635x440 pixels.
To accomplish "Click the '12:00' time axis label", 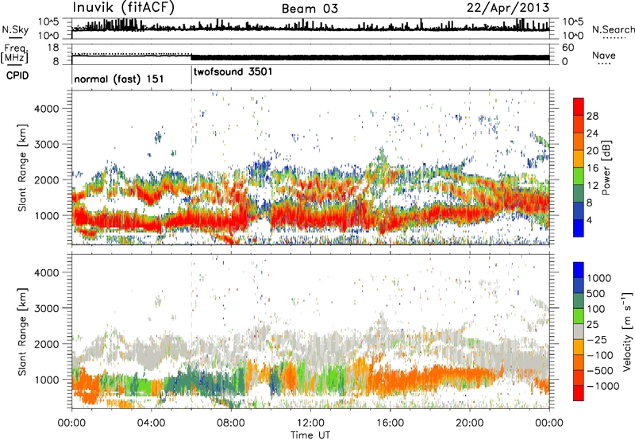I will [x=310, y=423].
